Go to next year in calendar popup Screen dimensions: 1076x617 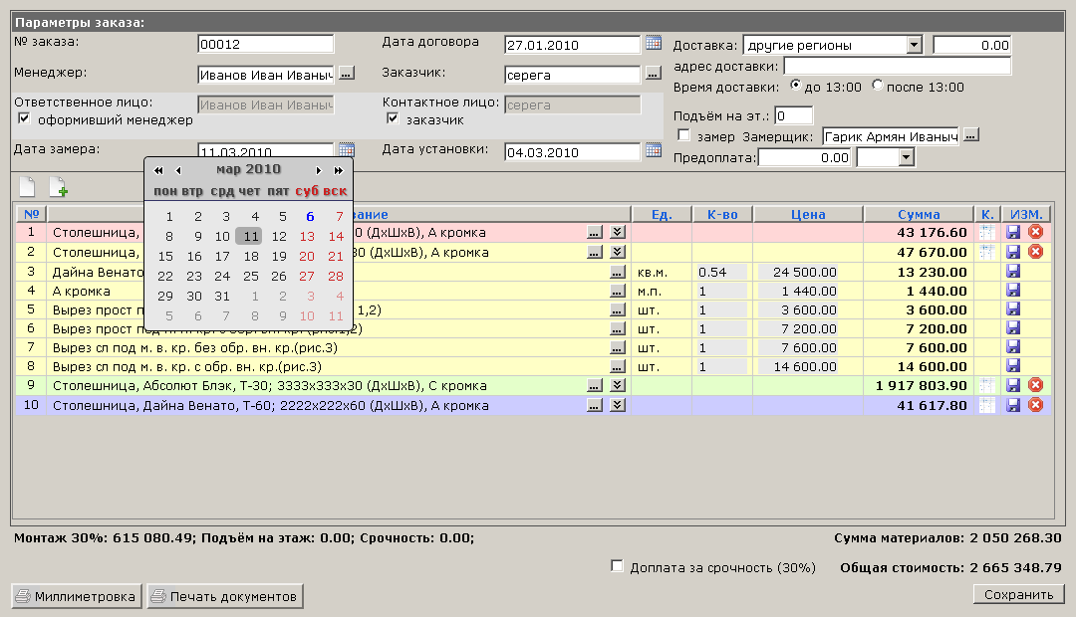[339, 170]
